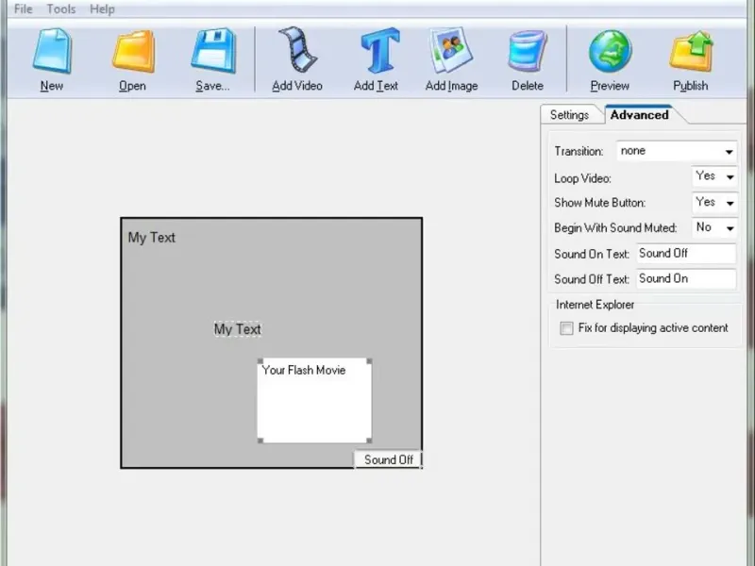Screen dimensions: 755x566
Task: Open the Show Mute Button dropdown
Action: (714, 203)
